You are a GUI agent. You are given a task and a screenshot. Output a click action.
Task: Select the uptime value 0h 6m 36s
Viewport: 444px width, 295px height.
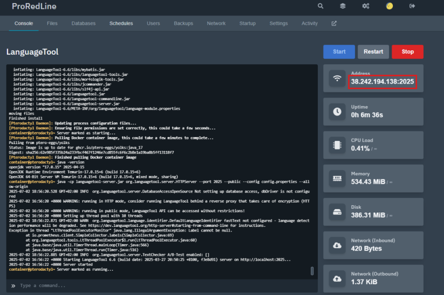[367, 115]
